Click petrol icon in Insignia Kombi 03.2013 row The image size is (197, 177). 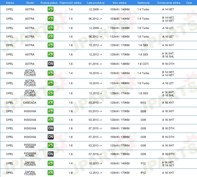50,145
